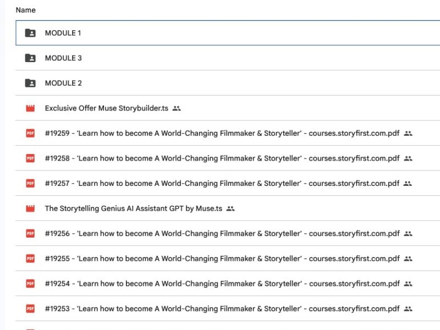Click the PDF icon for file #19256
The image size is (440, 330).
30,233
